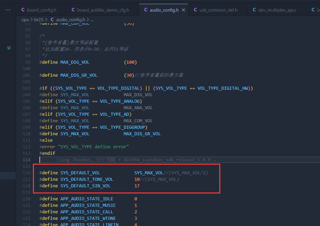Image resolution: width=320 pixels, height=226 pixels.
Task: Click VOL_TYPE_DIGITAL_HW on line 103
Action: pyautogui.click(x=223, y=88)
